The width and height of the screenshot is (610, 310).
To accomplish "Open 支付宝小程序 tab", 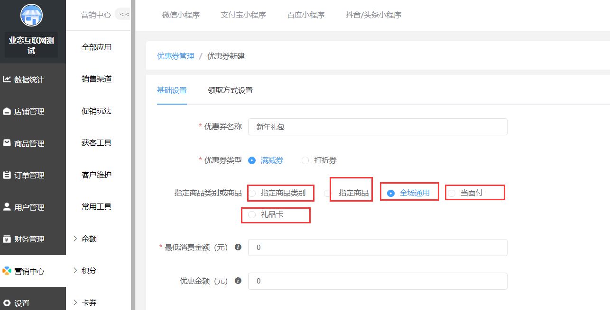I will pos(243,15).
